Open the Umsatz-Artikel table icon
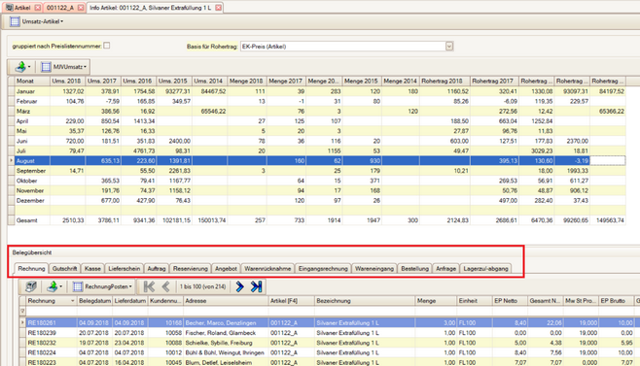The height and width of the screenshot is (366, 640). (x=15, y=21)
